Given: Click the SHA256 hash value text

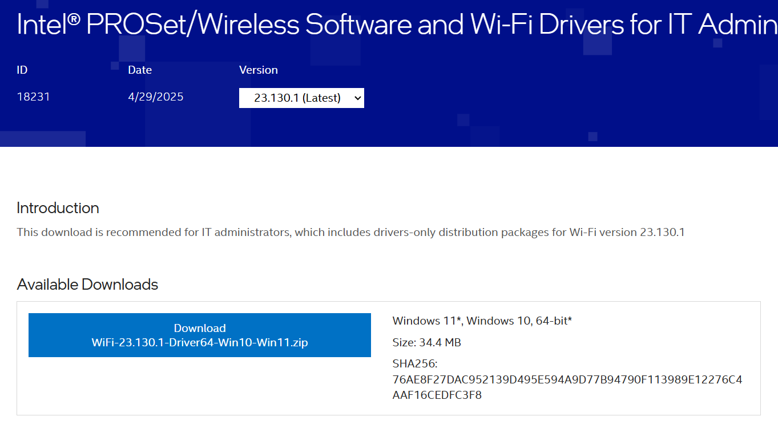Looking at the screenshot, I should 567,387.
